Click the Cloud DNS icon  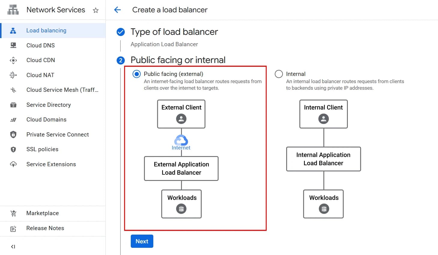[13, 45]
